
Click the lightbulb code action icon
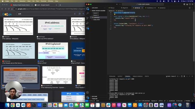[115, 15]
